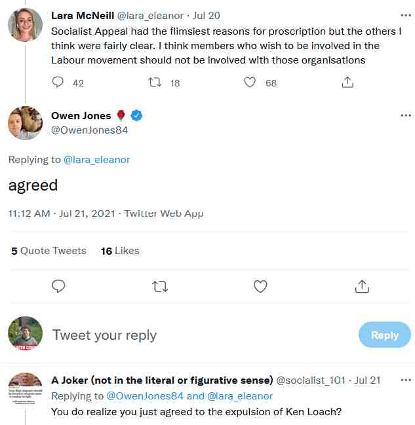Like Owen Jones' 'agreed' tweet
Viewport: 415px width, 425px height.
pyautogui.click(x=260, y=286)
